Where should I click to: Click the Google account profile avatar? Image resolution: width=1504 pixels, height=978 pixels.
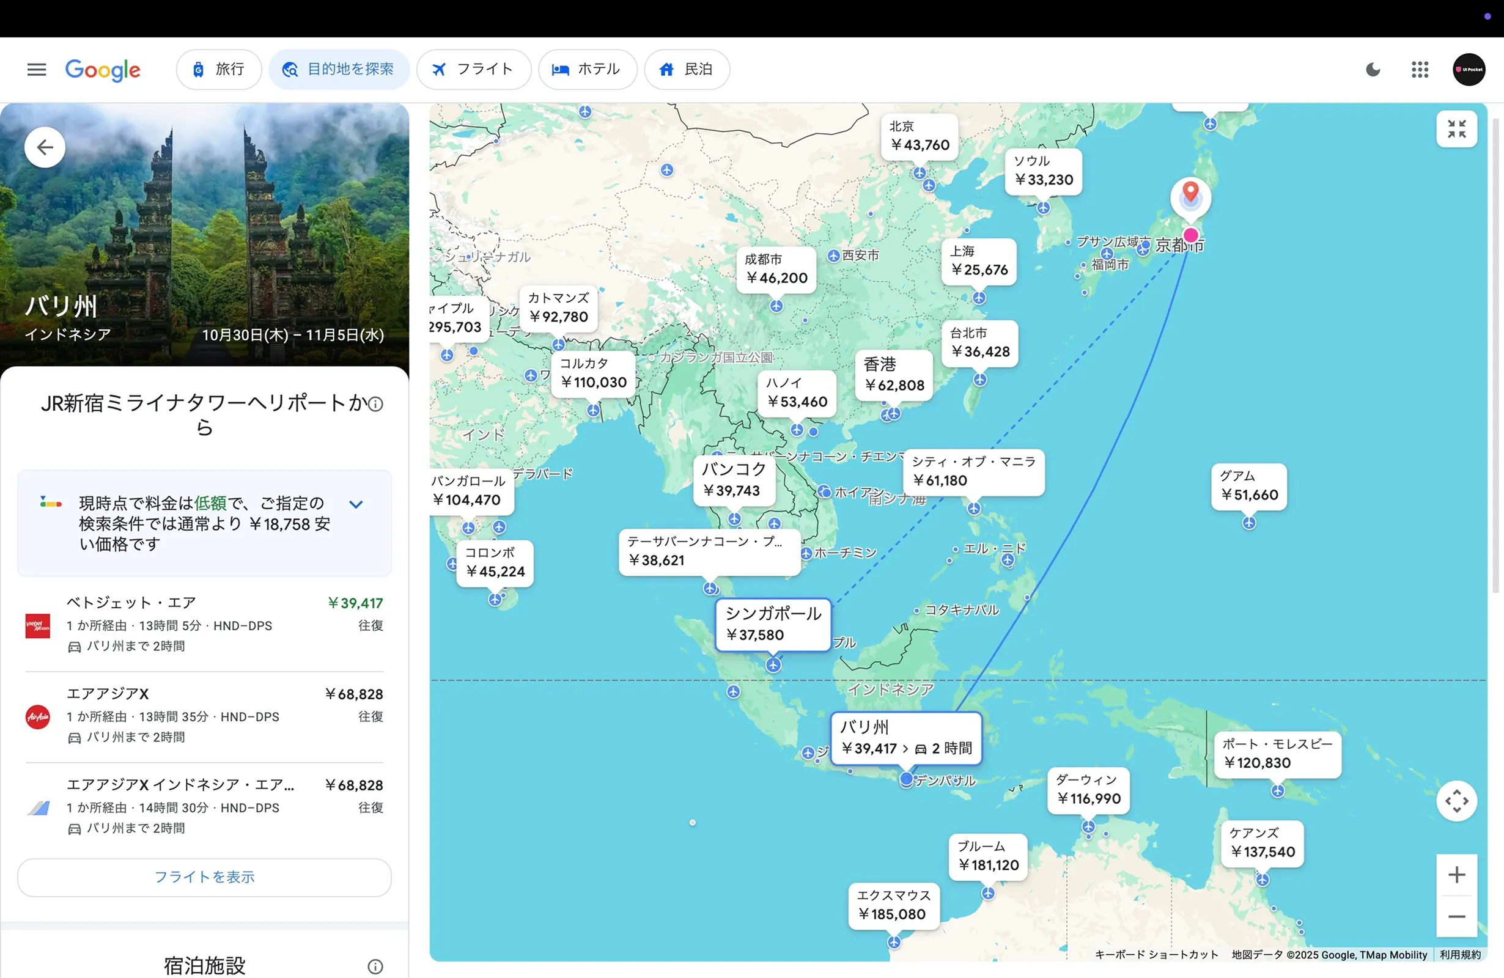(x=1469, y=70)
